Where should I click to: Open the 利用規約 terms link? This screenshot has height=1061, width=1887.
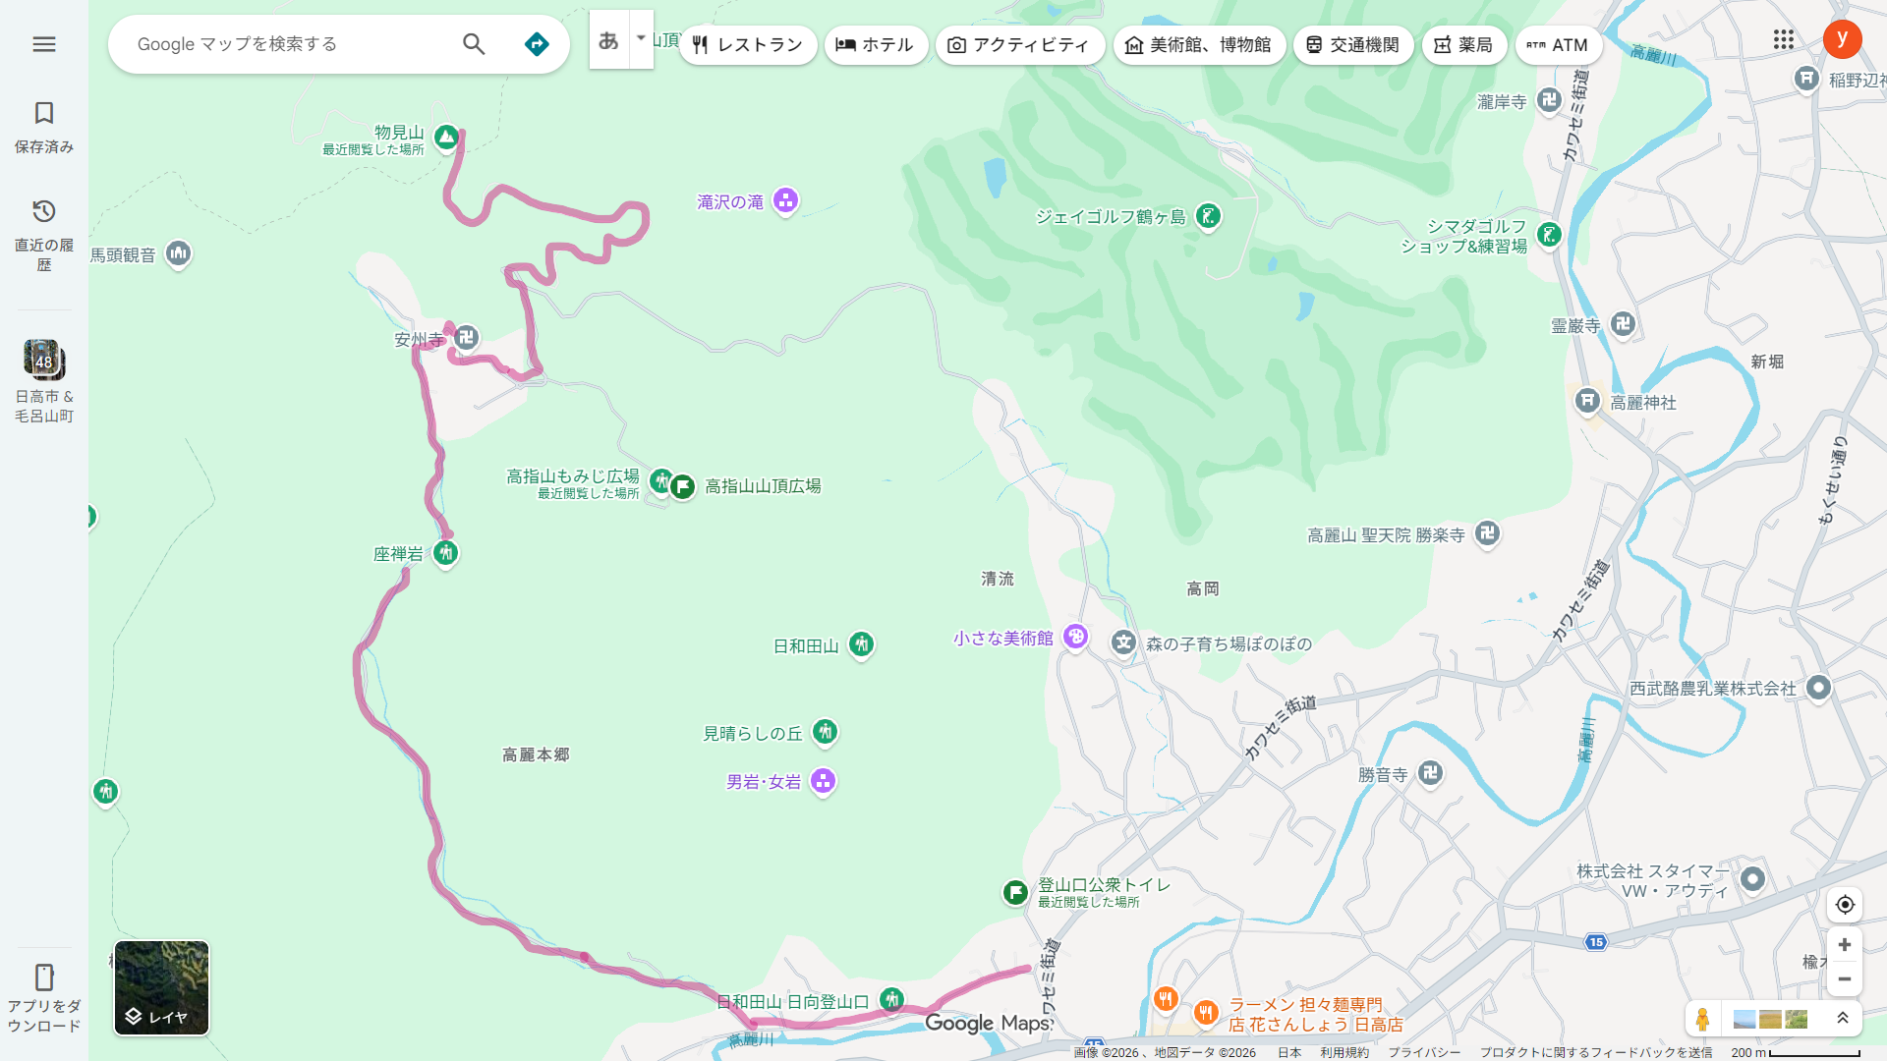click(1344, 1052)
